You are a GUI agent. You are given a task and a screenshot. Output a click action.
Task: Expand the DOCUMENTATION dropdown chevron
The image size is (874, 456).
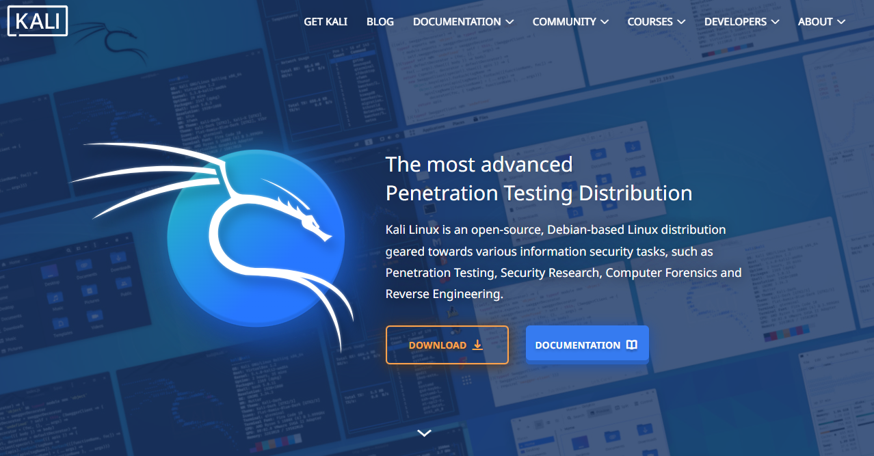[x=509, y=22]
